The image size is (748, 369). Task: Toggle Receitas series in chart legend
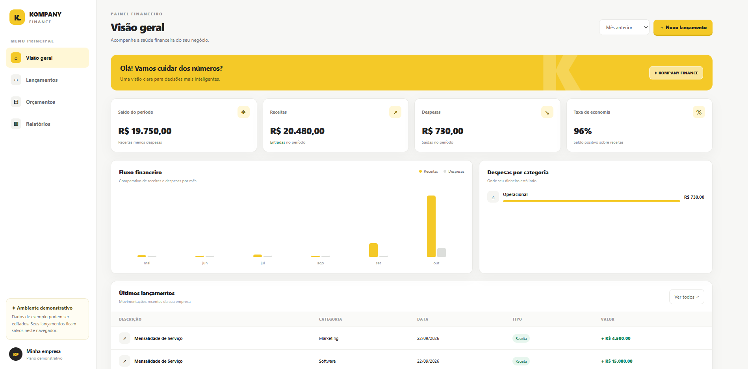coord(429,172)
